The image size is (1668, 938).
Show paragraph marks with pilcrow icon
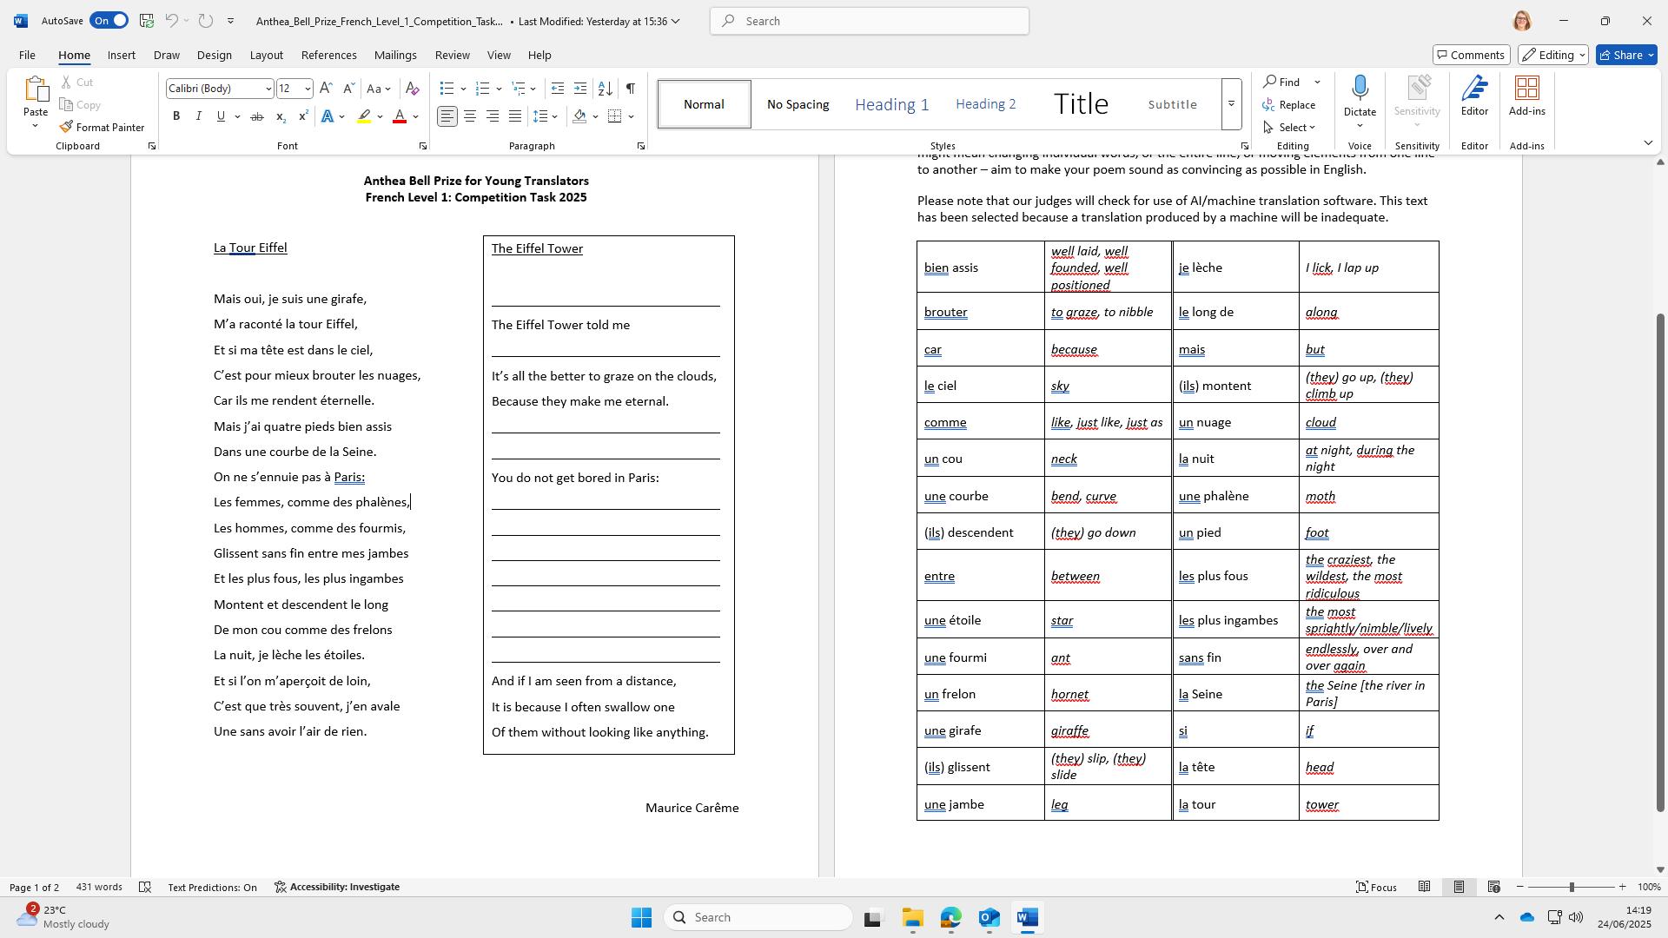pyautogui.click(x=631, y=89)
